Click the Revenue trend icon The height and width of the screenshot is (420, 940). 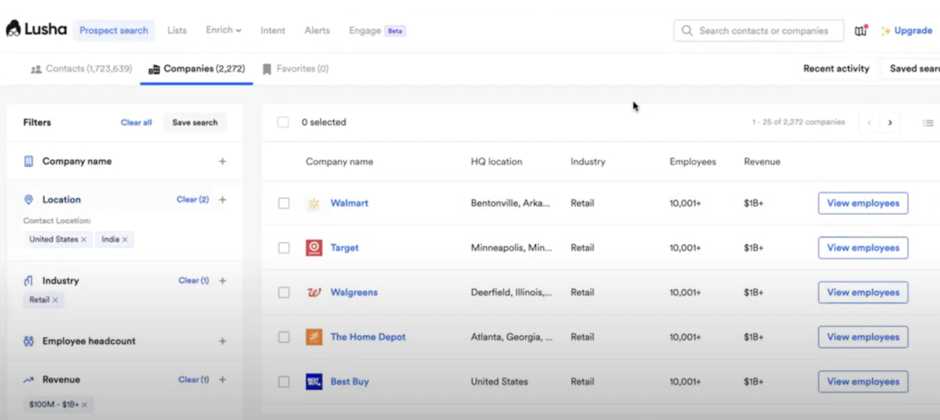29,380
